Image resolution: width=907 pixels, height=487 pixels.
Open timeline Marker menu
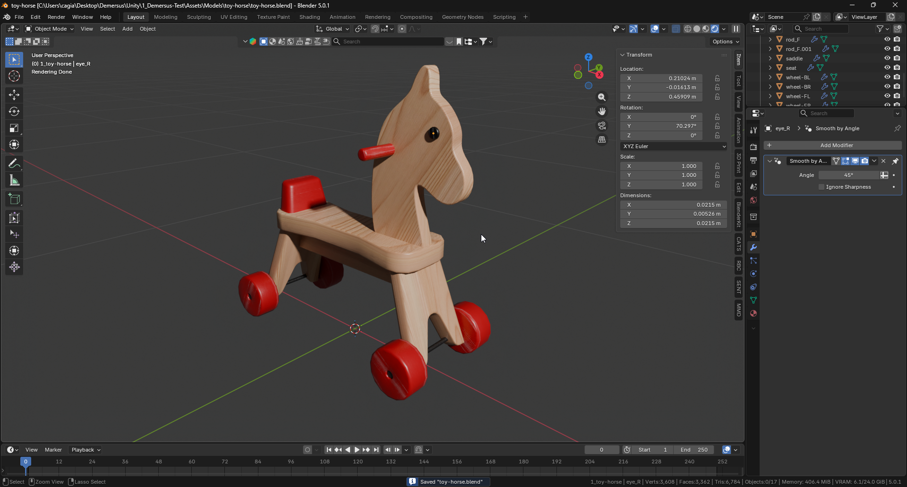click(x=53, y=450)
